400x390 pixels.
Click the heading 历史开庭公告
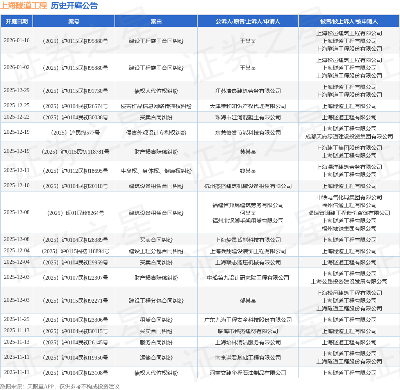coord(74,5)
